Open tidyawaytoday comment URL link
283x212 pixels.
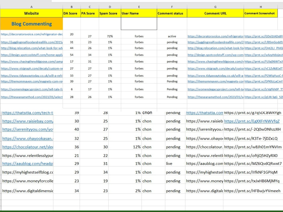pos(215,76)
